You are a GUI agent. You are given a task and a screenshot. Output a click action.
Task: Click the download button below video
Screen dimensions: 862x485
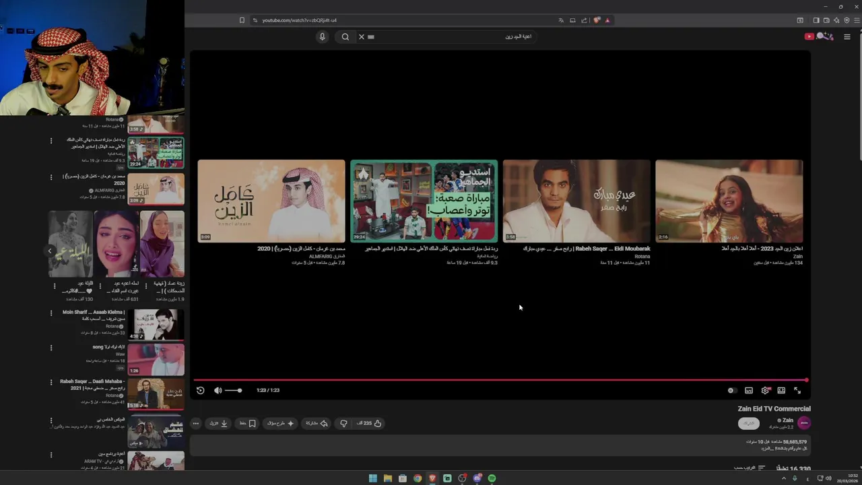click(x=219, y=423)
